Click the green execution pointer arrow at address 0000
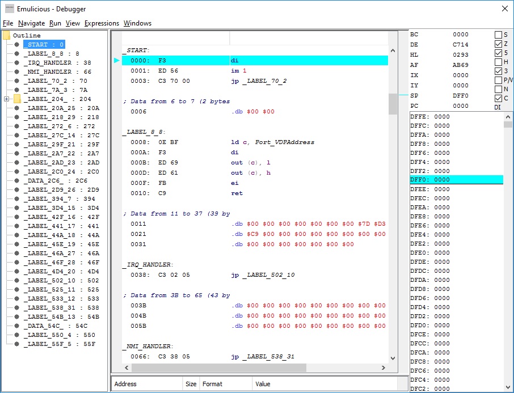The image size is (514, 393). pyautogui.click(x=117, y=60)
